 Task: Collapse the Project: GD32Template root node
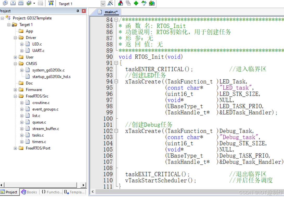[x=2, y=18]
